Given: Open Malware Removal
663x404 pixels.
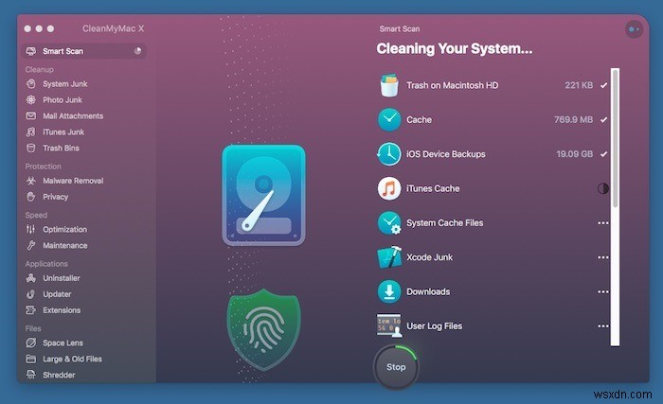Looking at the screenshot, I should (x=73, y=181).
